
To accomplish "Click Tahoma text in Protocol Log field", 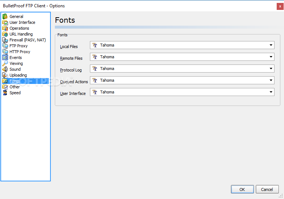I will (x=107, y=69).
